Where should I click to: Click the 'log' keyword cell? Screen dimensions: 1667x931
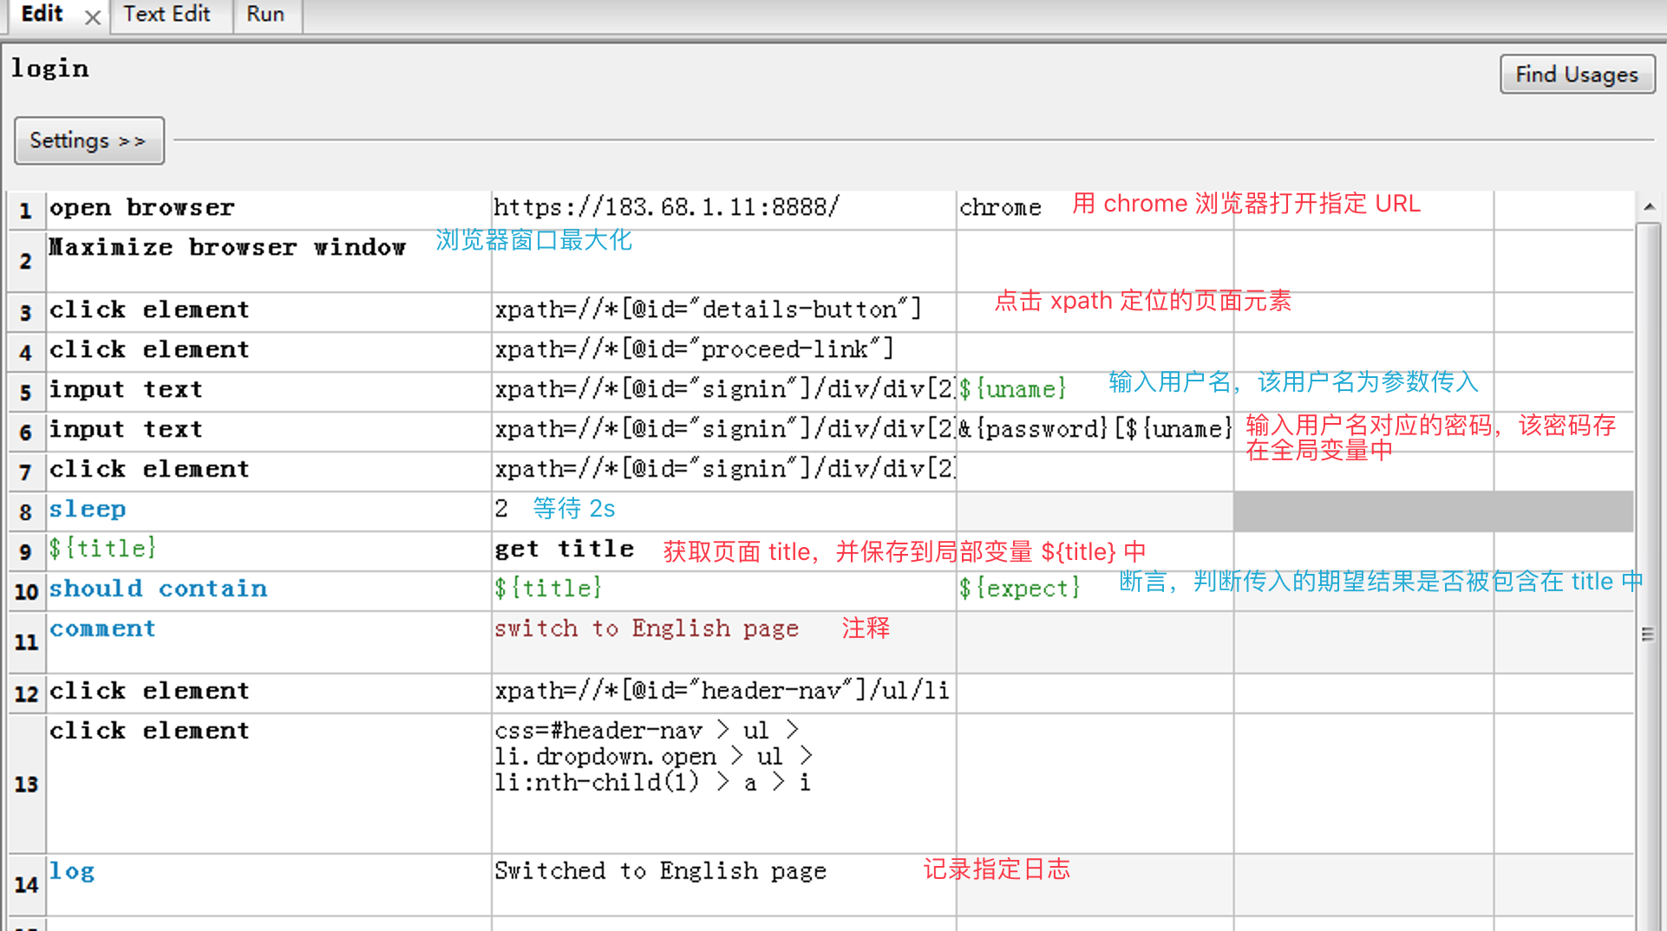coord(269,885)
